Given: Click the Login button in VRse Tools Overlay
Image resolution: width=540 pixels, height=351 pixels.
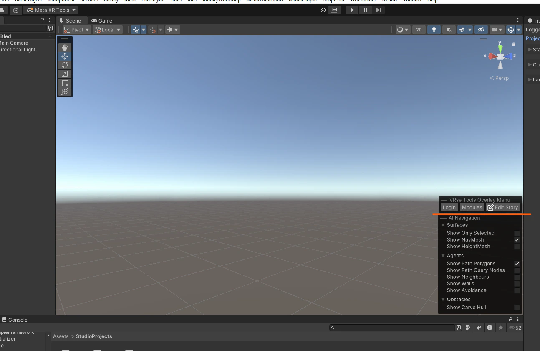Looking at the screenshot, I should pos(449,207).
